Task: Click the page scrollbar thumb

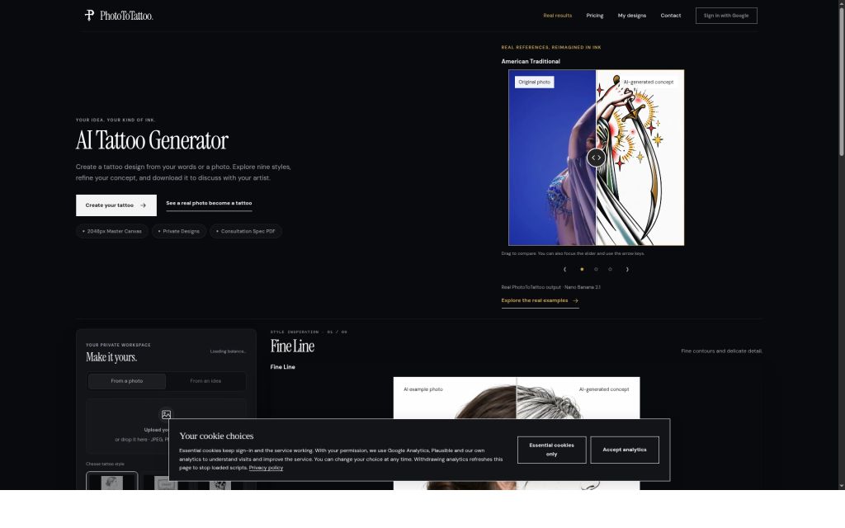Action: pos(841,81)
